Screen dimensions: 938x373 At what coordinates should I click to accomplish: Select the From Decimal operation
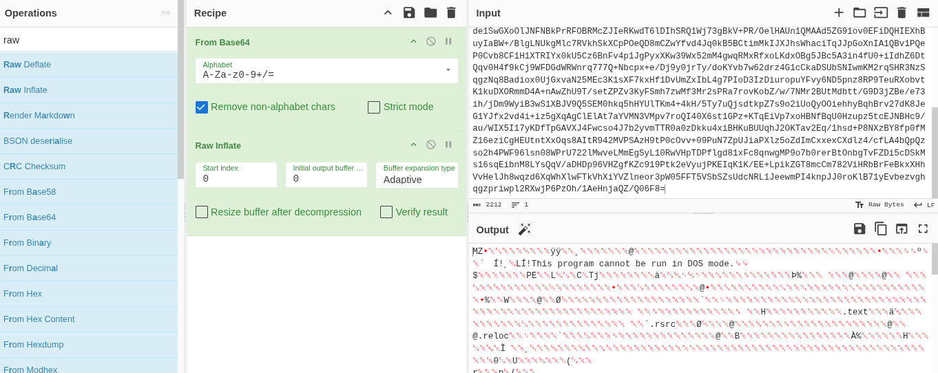tap(89, 268)
